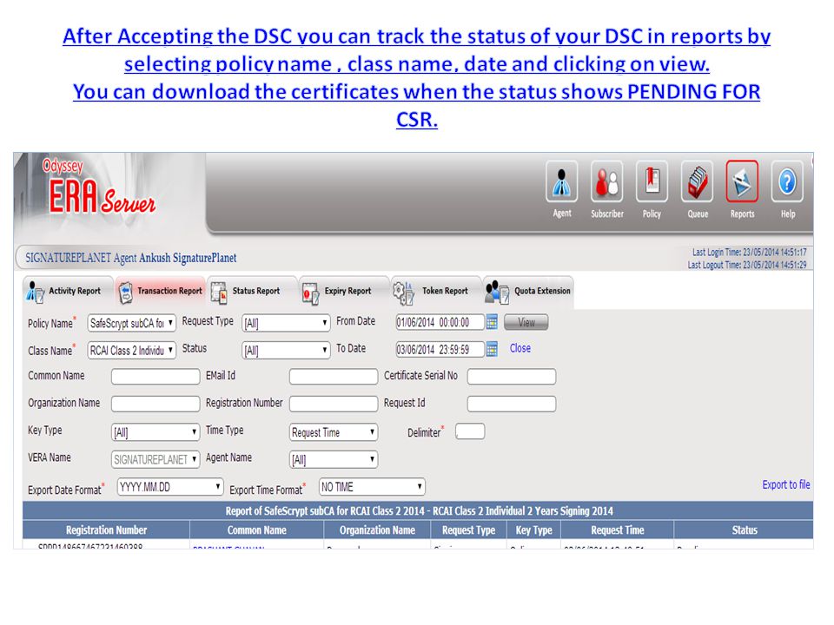Focus the Organization Name input field
This screenshot has height=625, width=834.
(156, 404)
